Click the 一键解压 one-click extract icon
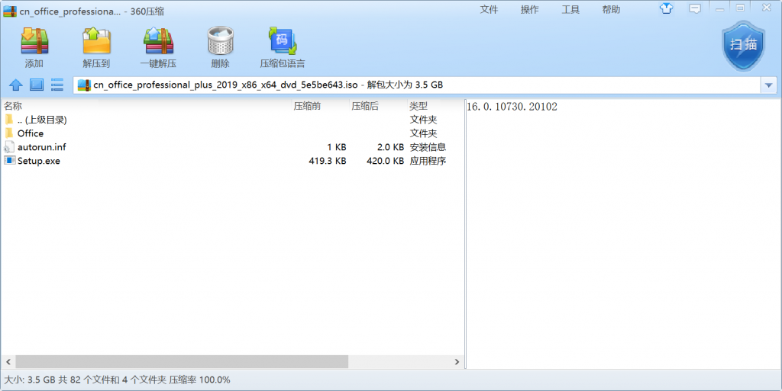This screenshot has height=391, width=782. pyautogui.click(x=158, y=41)
